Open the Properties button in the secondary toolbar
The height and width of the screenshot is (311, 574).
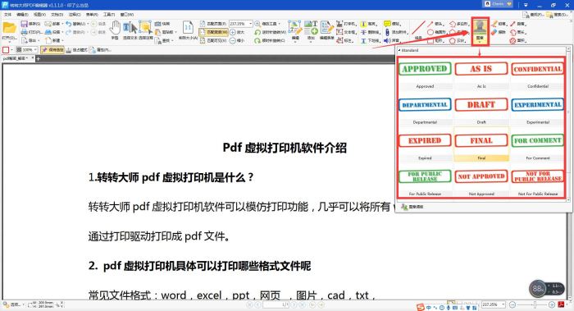100,49
